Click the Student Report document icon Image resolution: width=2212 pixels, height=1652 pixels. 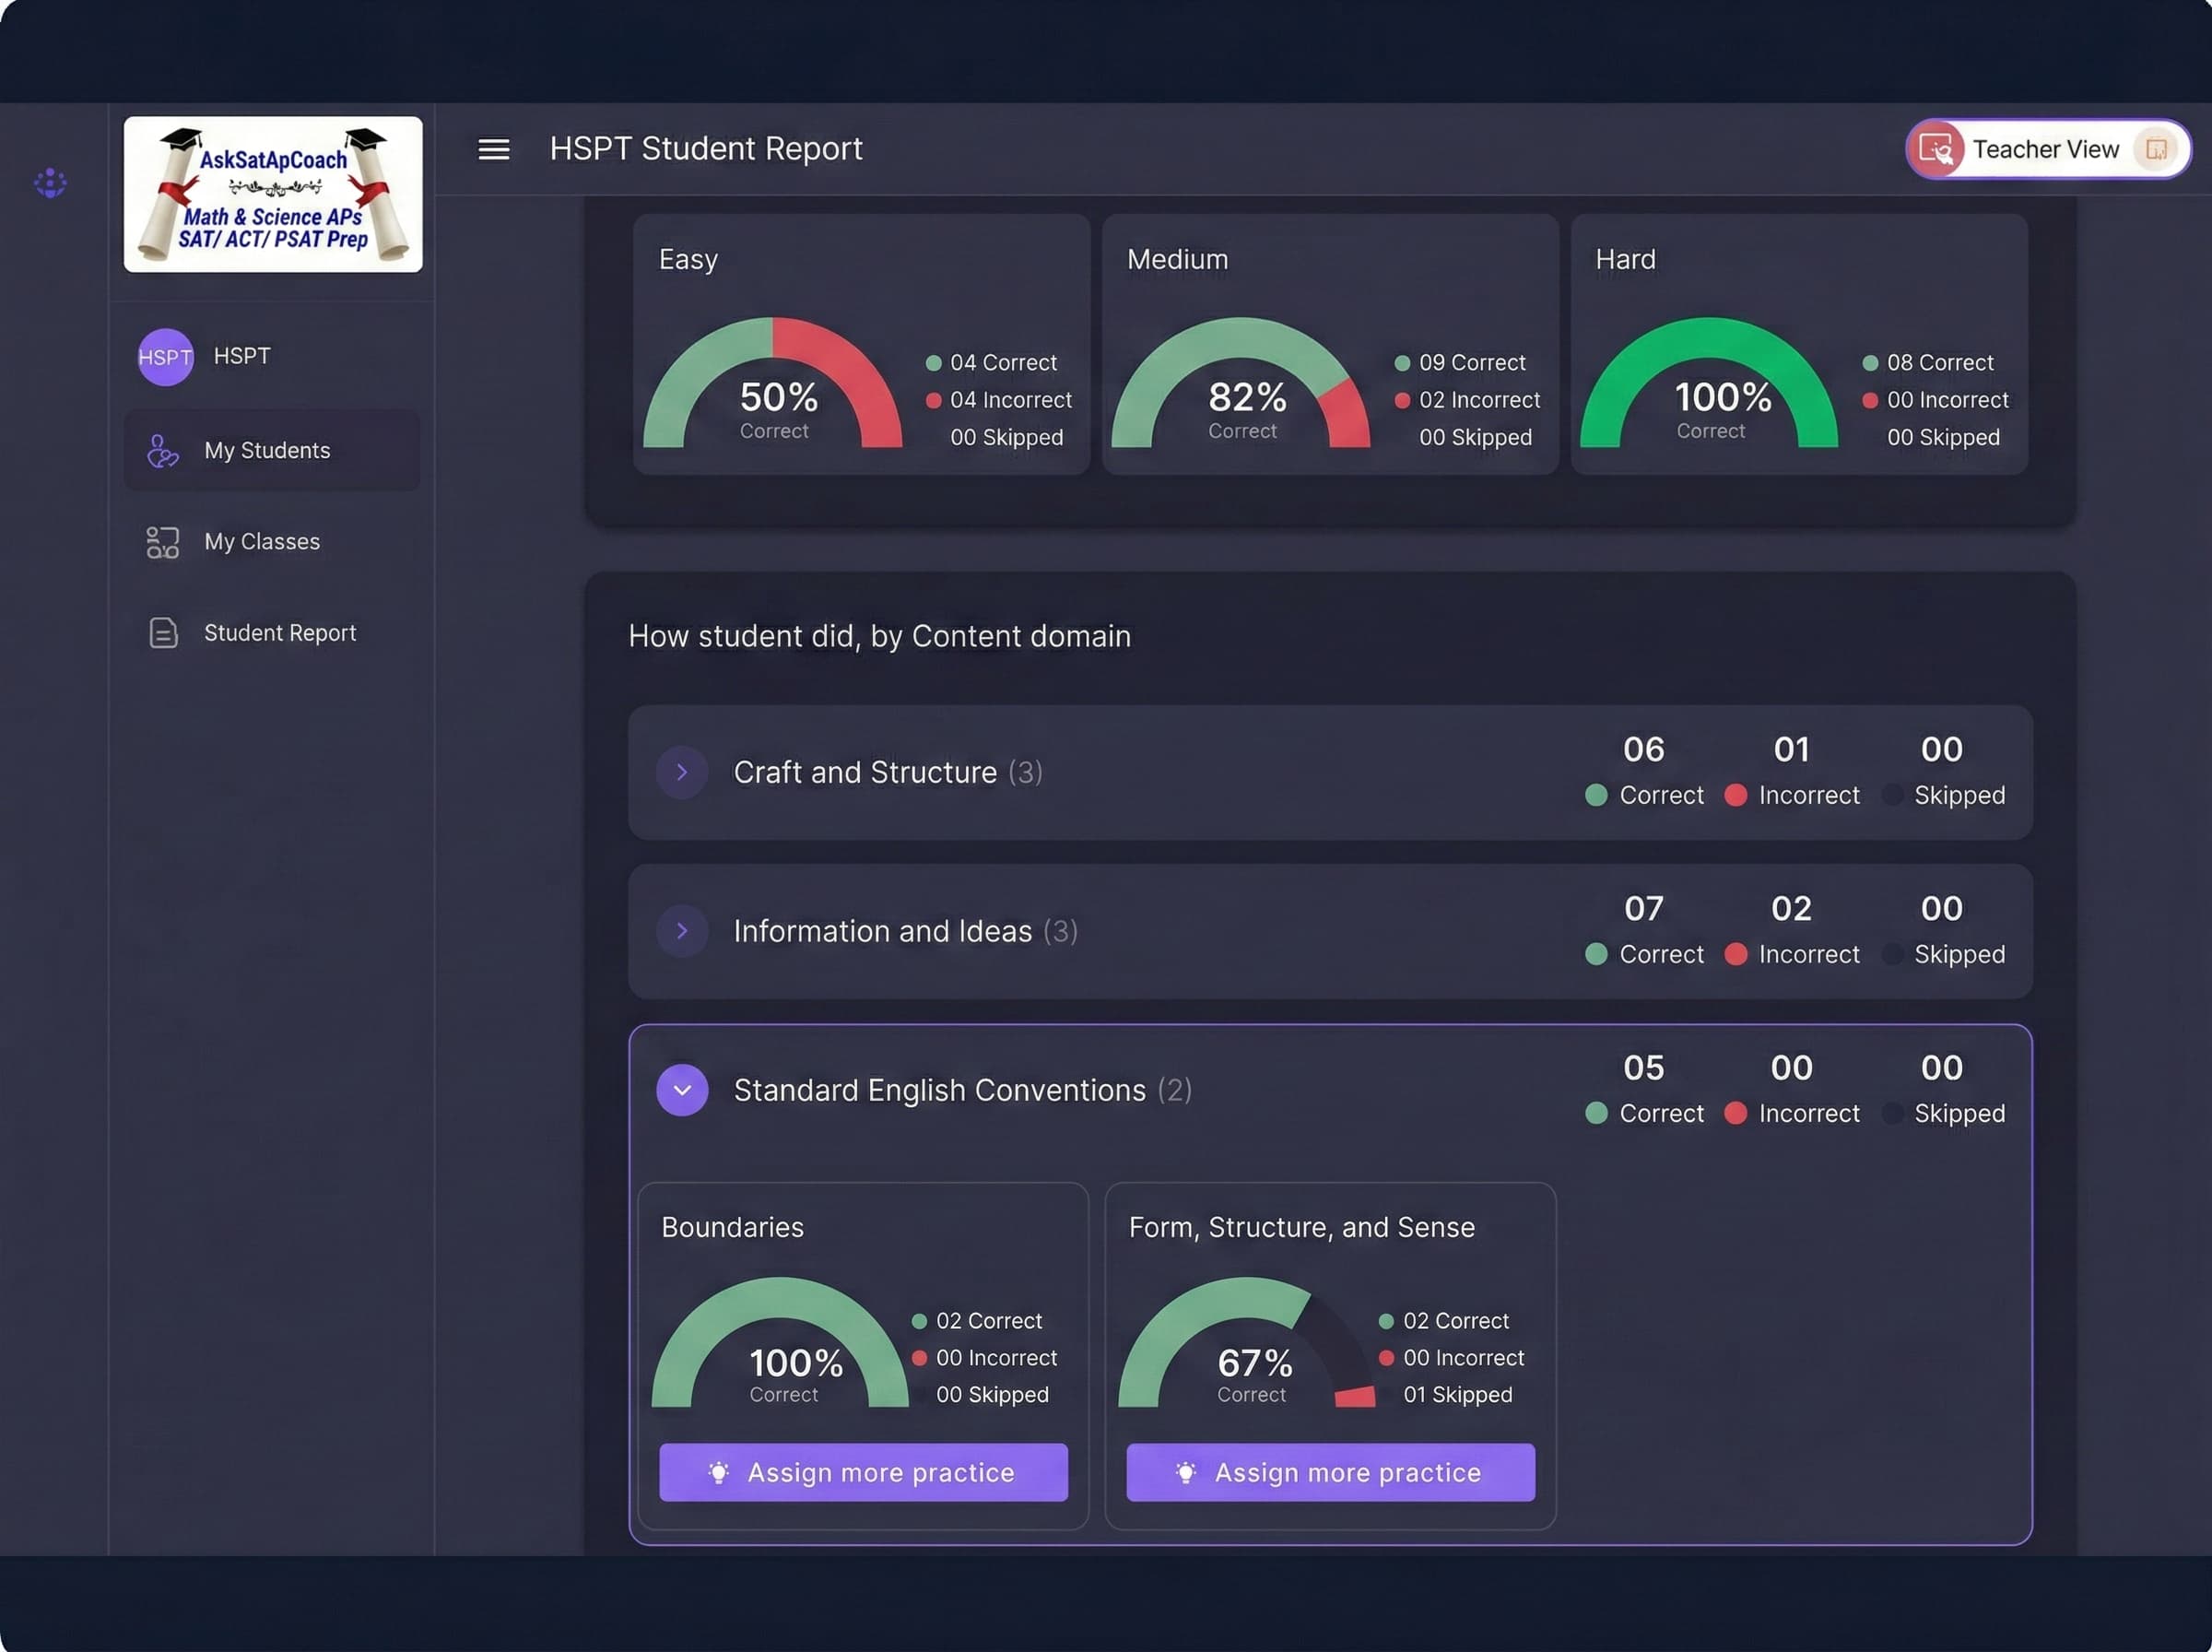click(163, 633)
